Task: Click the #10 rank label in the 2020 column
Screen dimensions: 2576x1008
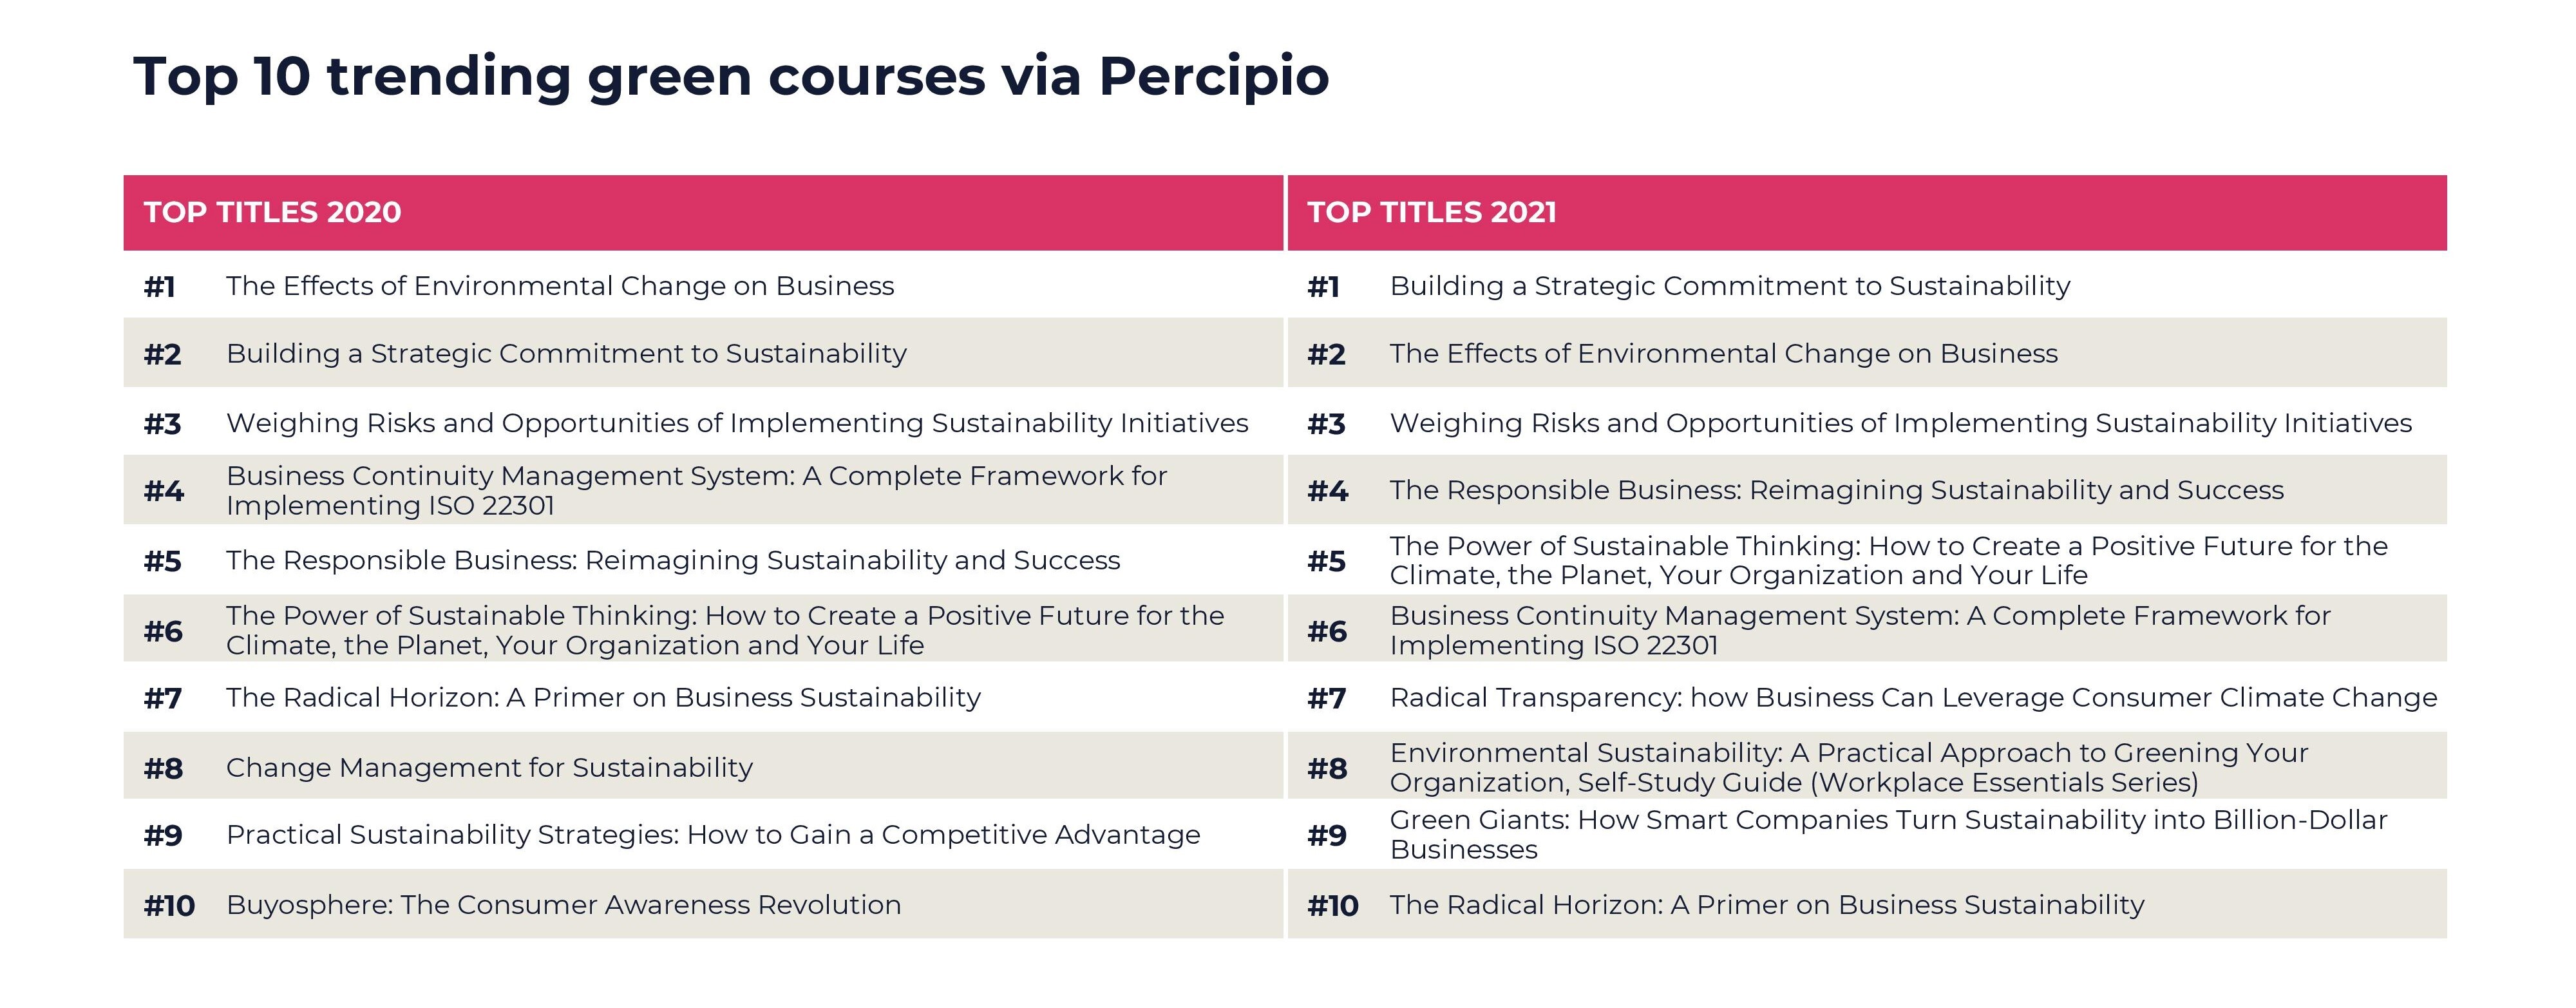Action: point(169,906)
